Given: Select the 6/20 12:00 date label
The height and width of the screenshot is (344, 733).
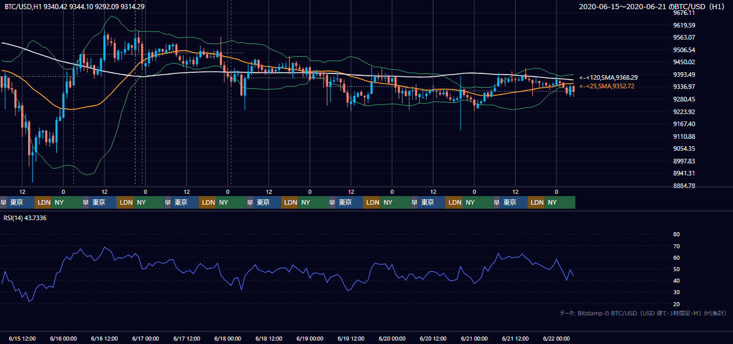Looking at the screenshot, I should tap(433, 338).
